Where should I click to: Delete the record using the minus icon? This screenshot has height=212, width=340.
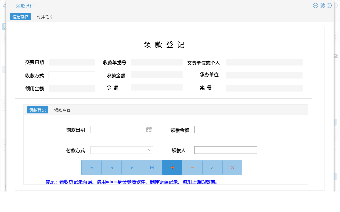pyautogui.click(x=192, y=167)
